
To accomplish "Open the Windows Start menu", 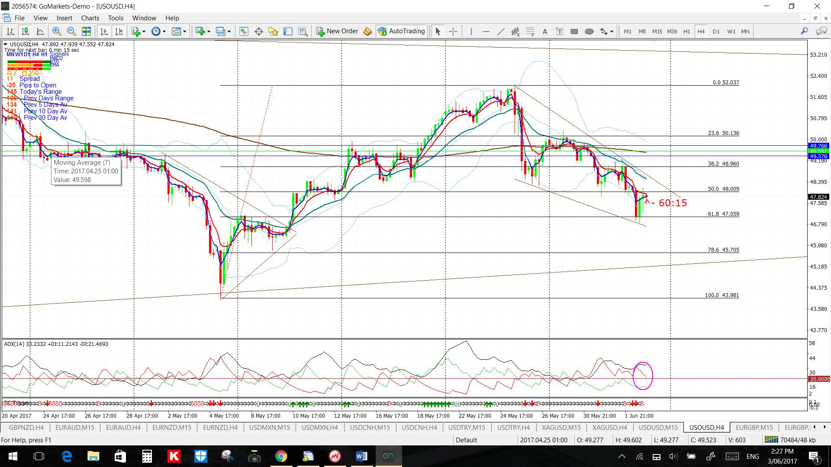I will point(13,456).
